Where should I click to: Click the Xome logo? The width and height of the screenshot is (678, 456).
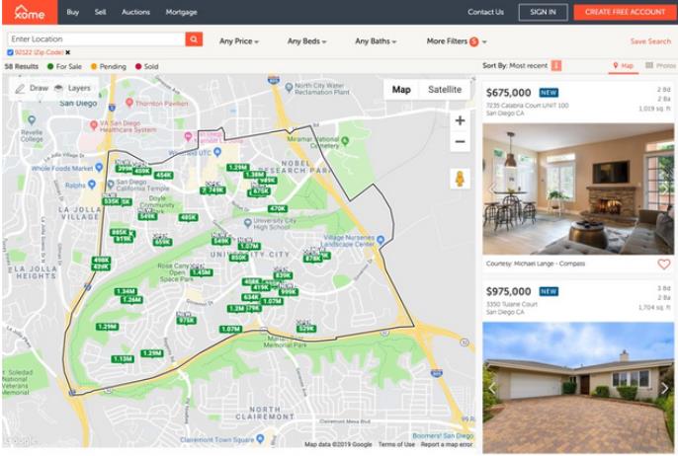click(x=30, y=12)
